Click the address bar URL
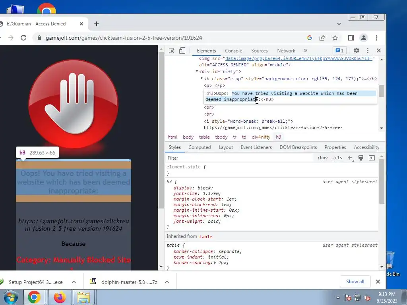This screenshot has width=407, height=305. click(124, 38)
